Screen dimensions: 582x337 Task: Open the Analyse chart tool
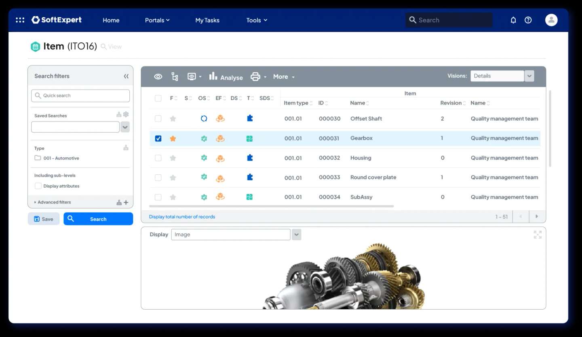tap(226, 77)
